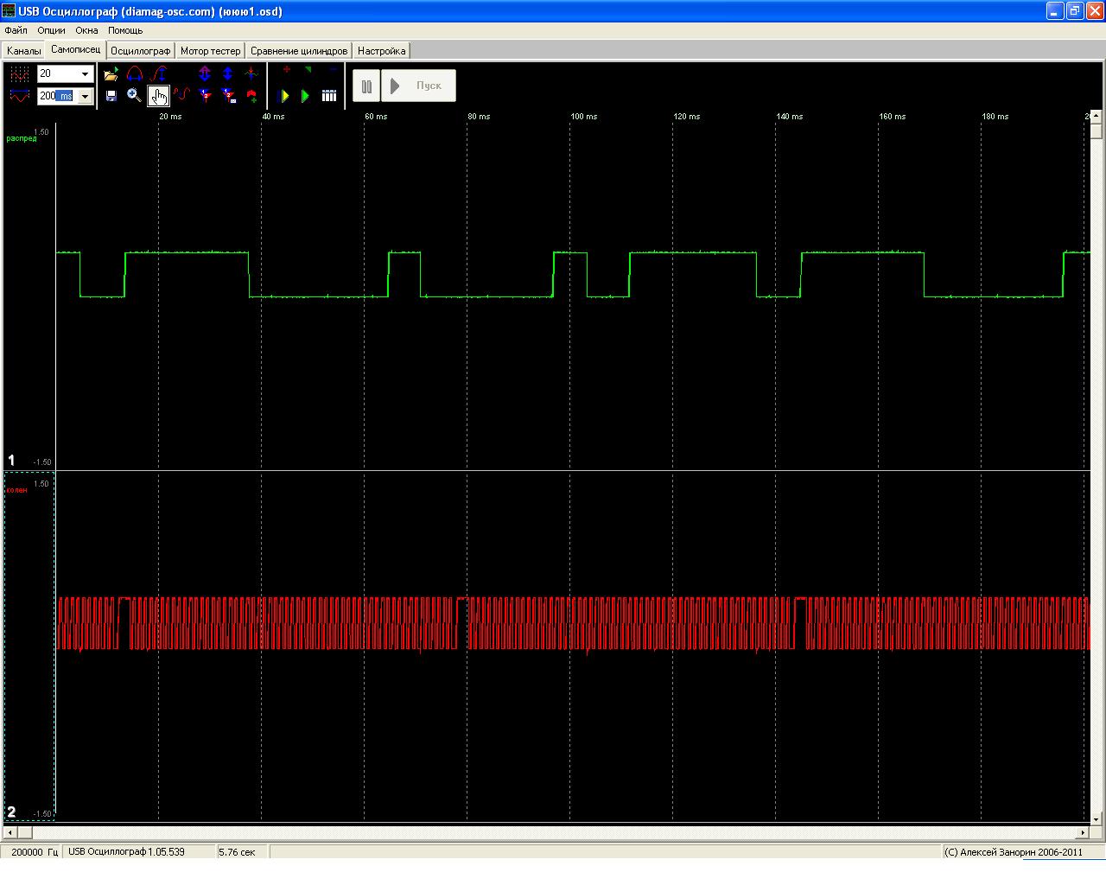The height and width of the screenshot is (885, 1106).
Task: Click the 1-2 triangle icon with small white box
Action: [228, 96]
